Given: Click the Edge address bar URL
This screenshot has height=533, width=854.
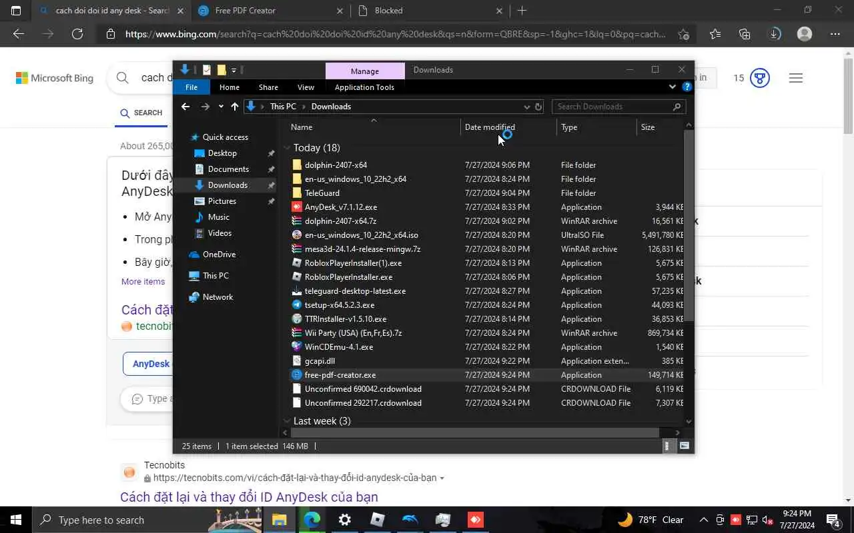Looking at the screenshot, I should pyautogui.click(x=395, y=34).
